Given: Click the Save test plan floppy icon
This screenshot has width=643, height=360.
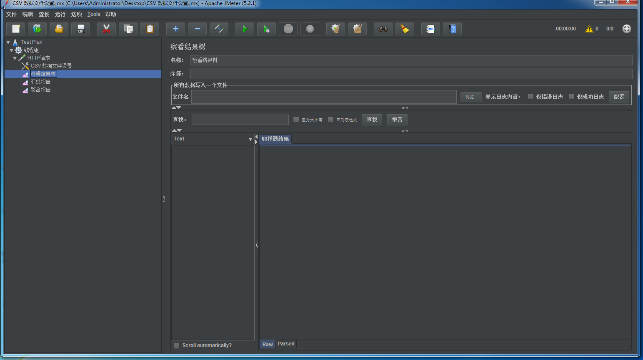Looking at the screenshot, I should [81, 29].
